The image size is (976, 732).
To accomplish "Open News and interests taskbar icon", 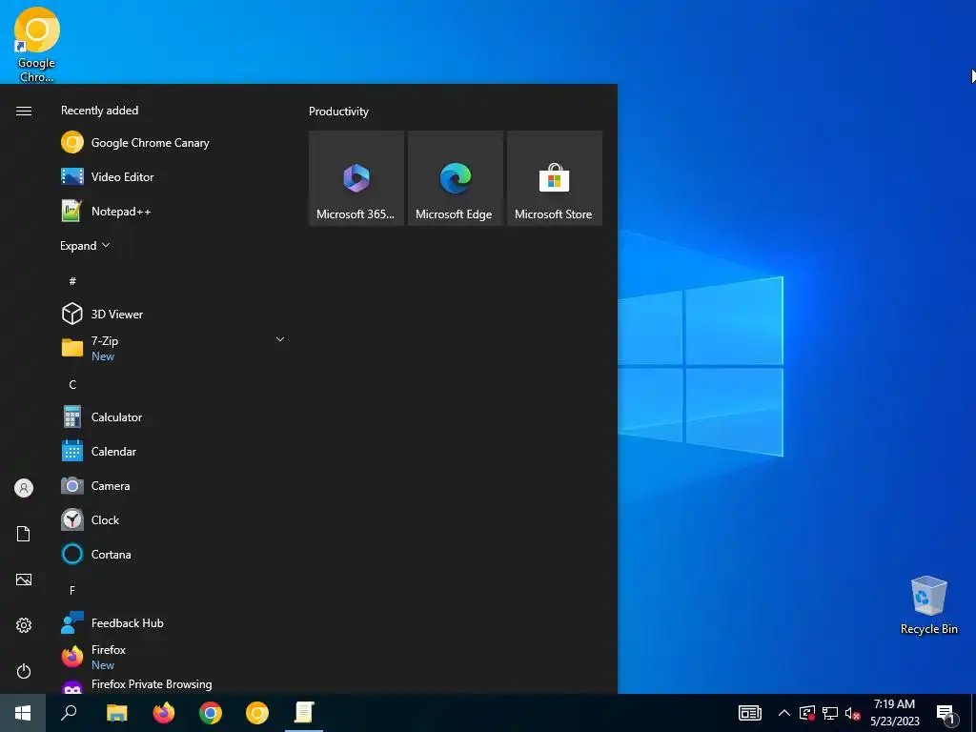I will point(750,713).
